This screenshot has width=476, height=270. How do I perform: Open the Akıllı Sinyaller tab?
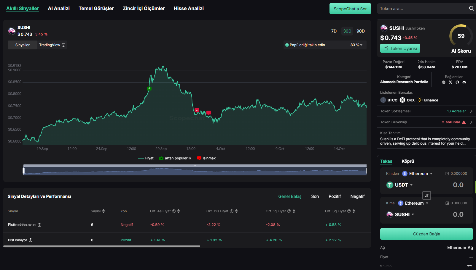(x=23, y=9)
